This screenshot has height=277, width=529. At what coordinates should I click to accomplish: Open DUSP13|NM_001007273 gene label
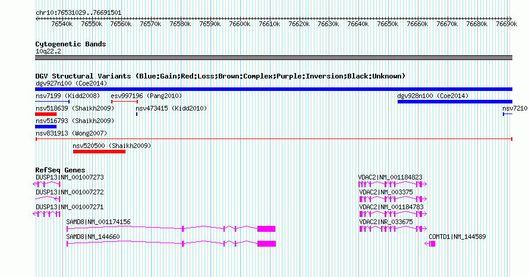70,177
